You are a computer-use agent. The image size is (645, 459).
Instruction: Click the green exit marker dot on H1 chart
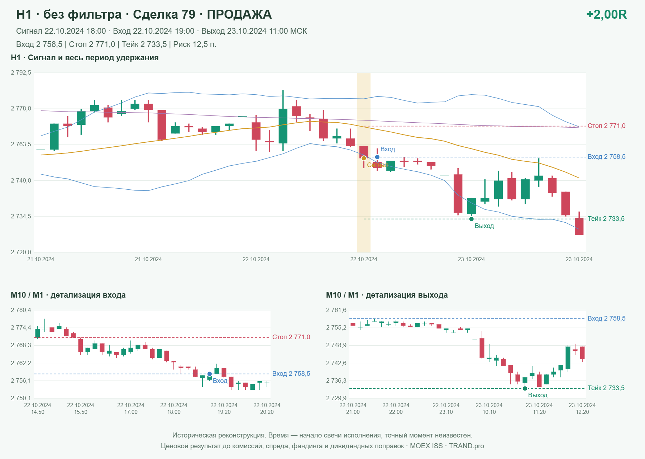coord(471,219)
